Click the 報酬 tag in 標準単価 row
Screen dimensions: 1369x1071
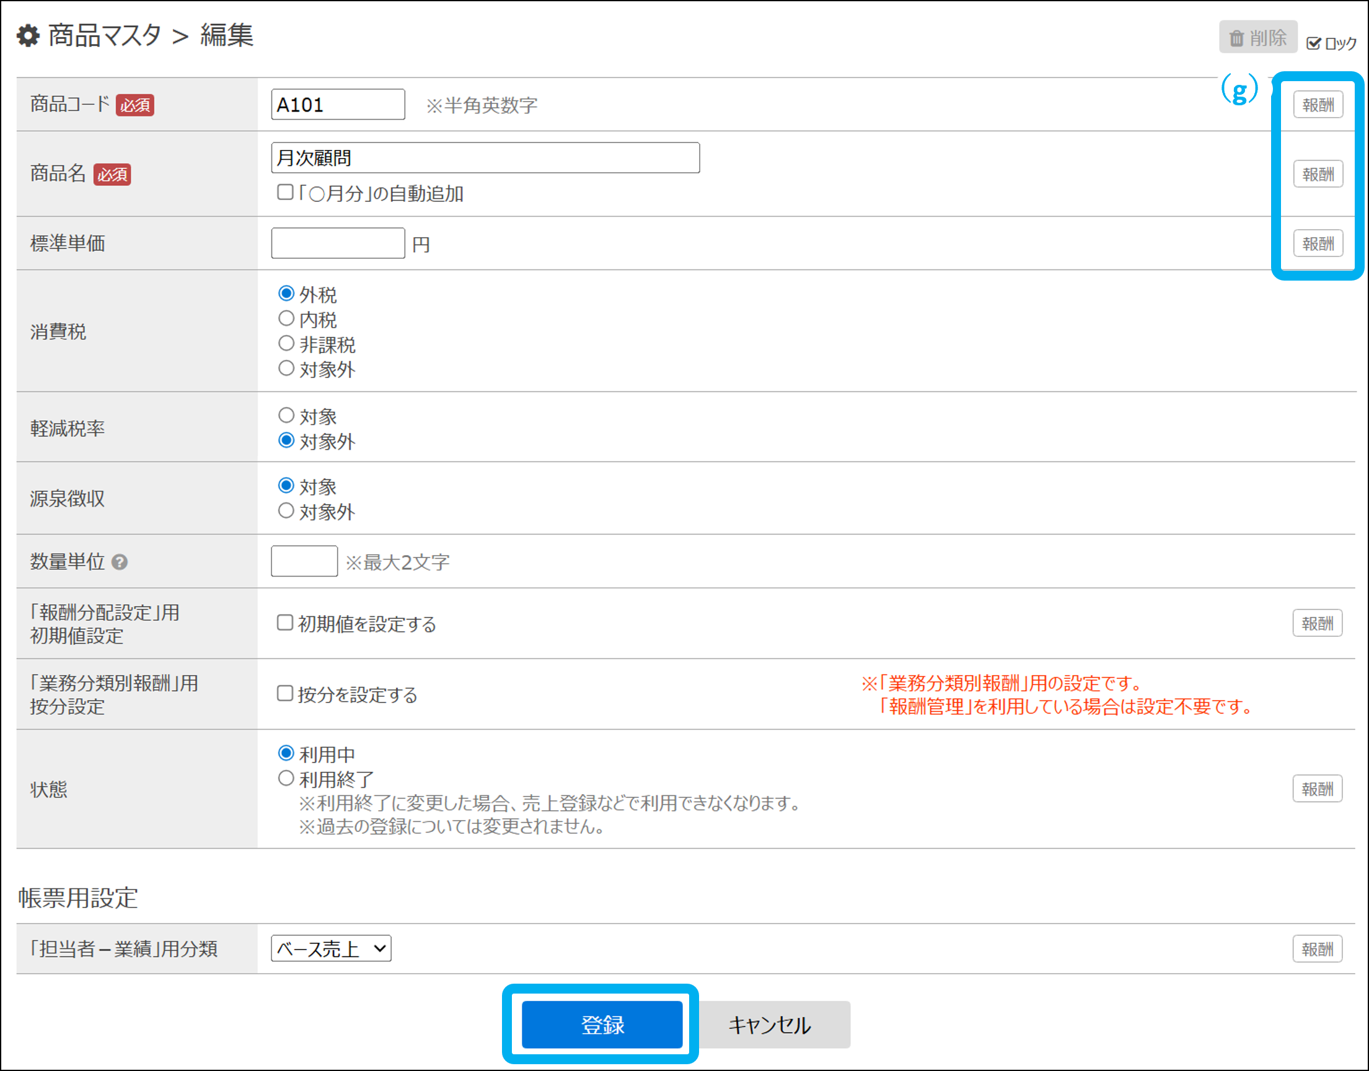point(1318,243)
